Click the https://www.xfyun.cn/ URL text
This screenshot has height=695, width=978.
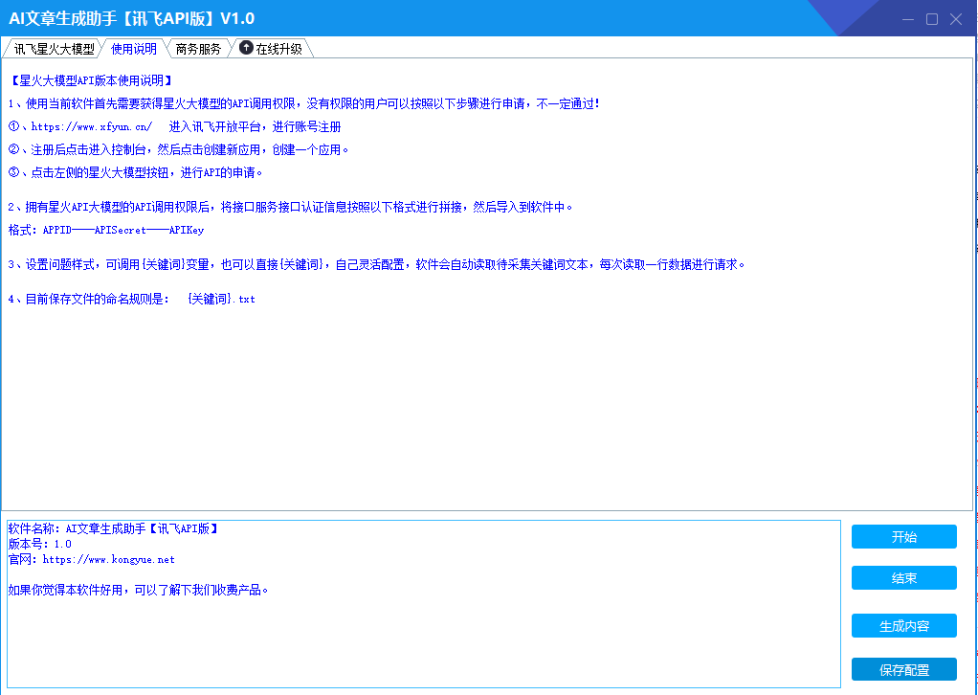click(x=92, y=126)
